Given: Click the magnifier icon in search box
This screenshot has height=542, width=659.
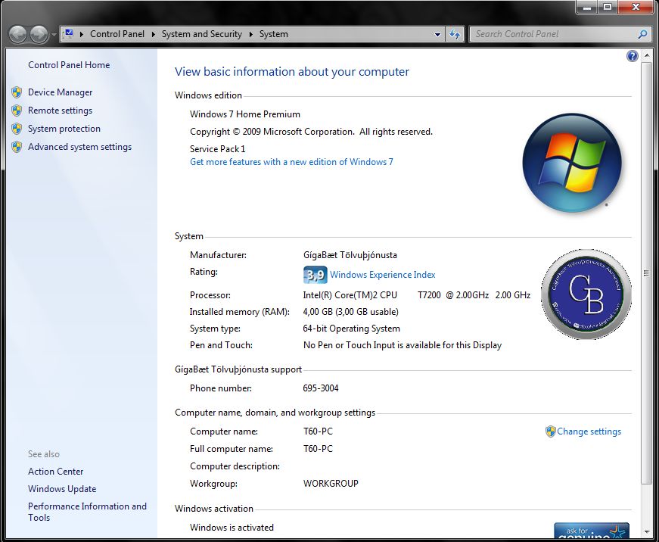Looking at the screenshot, I should click(642, 34).
